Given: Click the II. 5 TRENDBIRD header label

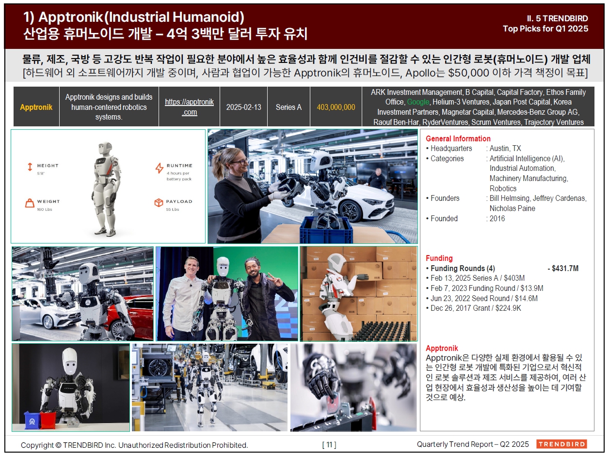Looking at the screenshot, I should pyautogui.click(x=558, y=18).
